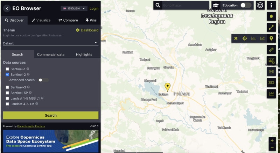Click the Education graduation cap icon
Viewport: 280px width, 153px height.
click(216, 5)
